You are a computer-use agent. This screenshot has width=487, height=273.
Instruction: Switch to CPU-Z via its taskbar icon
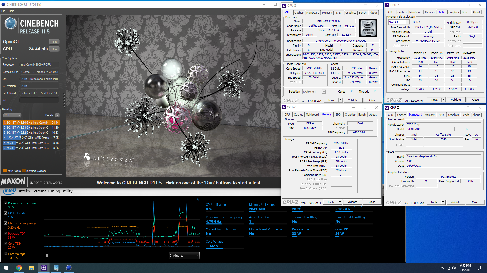pos(44,268)
